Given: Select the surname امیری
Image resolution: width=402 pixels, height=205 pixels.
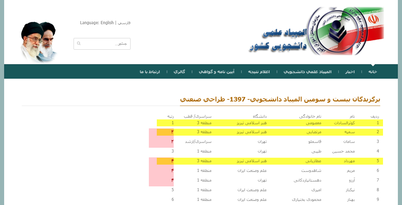Looking at the screenshot, I should click(x=316, y=190).
